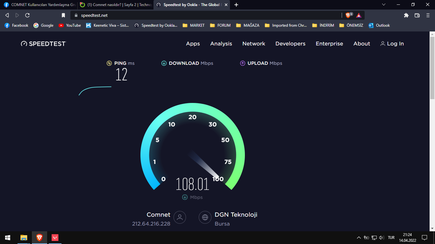View site security via the lock icon
The height and width of the screenshot is (244, 435).
tap(76, 15)
